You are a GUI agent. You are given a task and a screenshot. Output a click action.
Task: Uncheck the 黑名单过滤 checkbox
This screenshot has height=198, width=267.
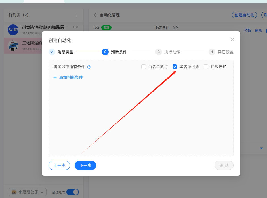[175, 66]
